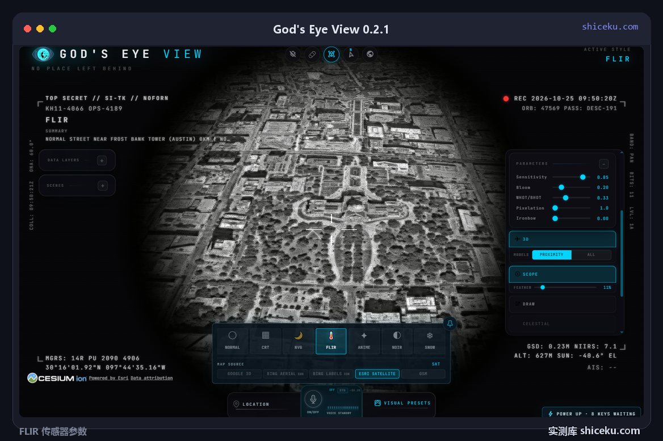Image resolution: width=663 pixels, height=441 pixels.
Task: Click Power Up 8 keys waiting button
Action: click(x=591, y=414)
